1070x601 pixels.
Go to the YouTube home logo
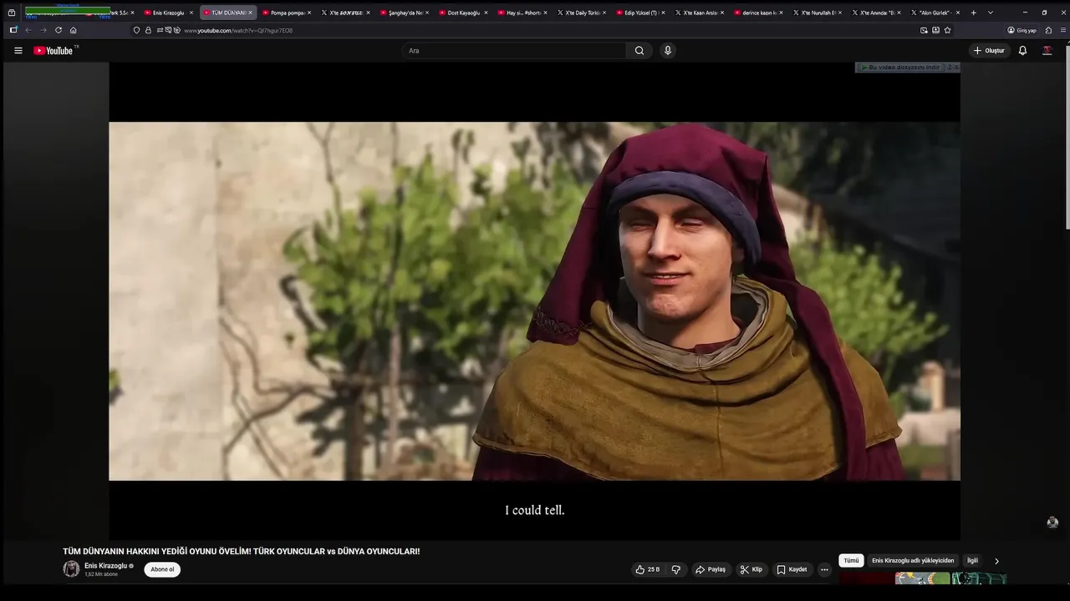[53, 51]
